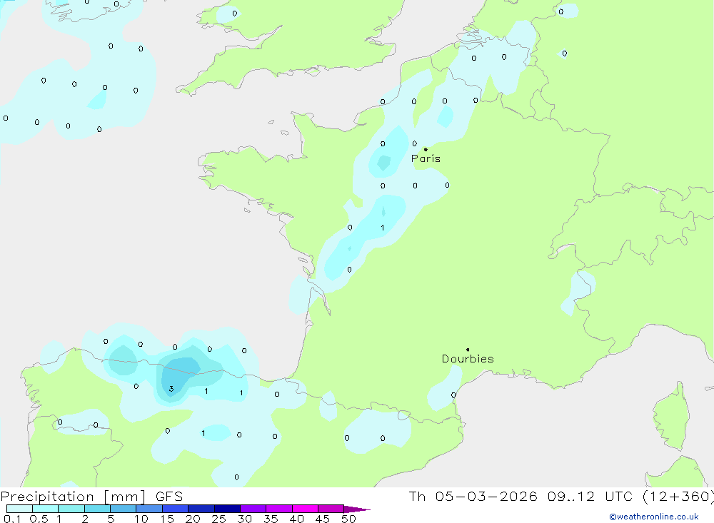The image size is (714, 523).
Task: Pick the 0.5–1 mm legend swatch
Action: 46,509
